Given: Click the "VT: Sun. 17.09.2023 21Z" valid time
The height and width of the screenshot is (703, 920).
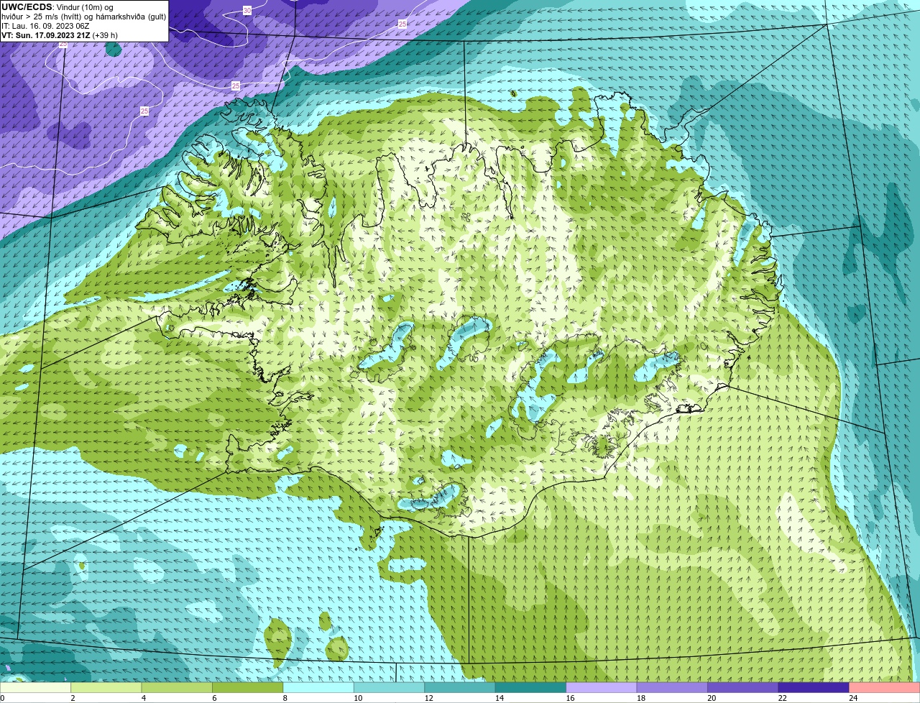Looking at the screenshot, I should (45, 35).
